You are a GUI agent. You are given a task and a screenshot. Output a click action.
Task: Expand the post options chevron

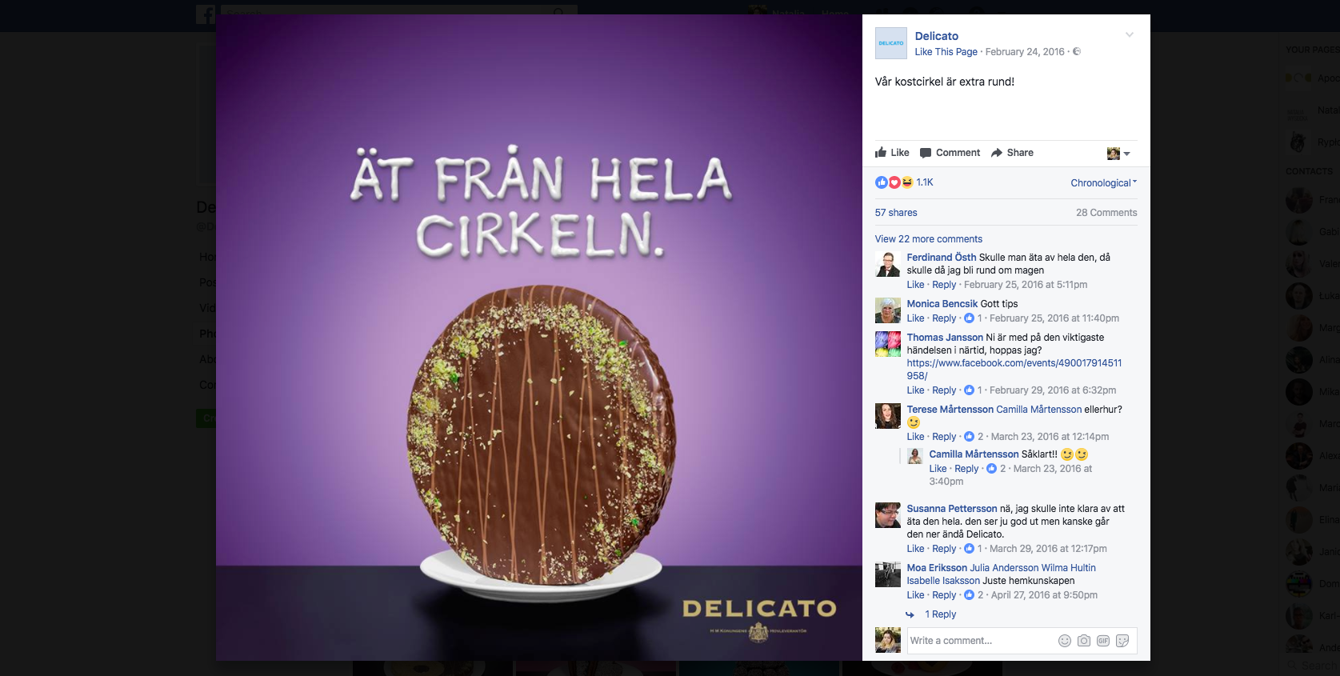tap(1130, 34)
